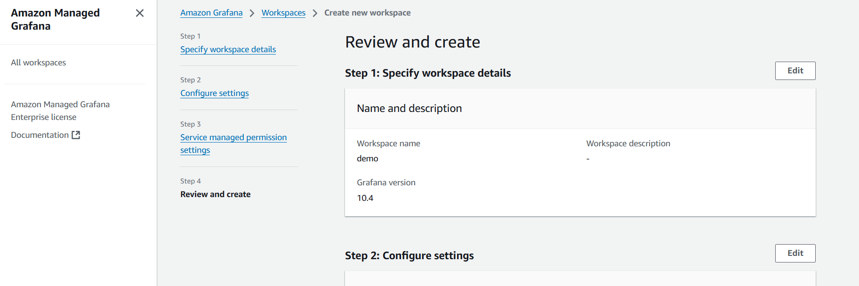Viewport: 859px width, 286px height.
Task: Go to Workspaces breadcrumb
Action: [283, 13]
